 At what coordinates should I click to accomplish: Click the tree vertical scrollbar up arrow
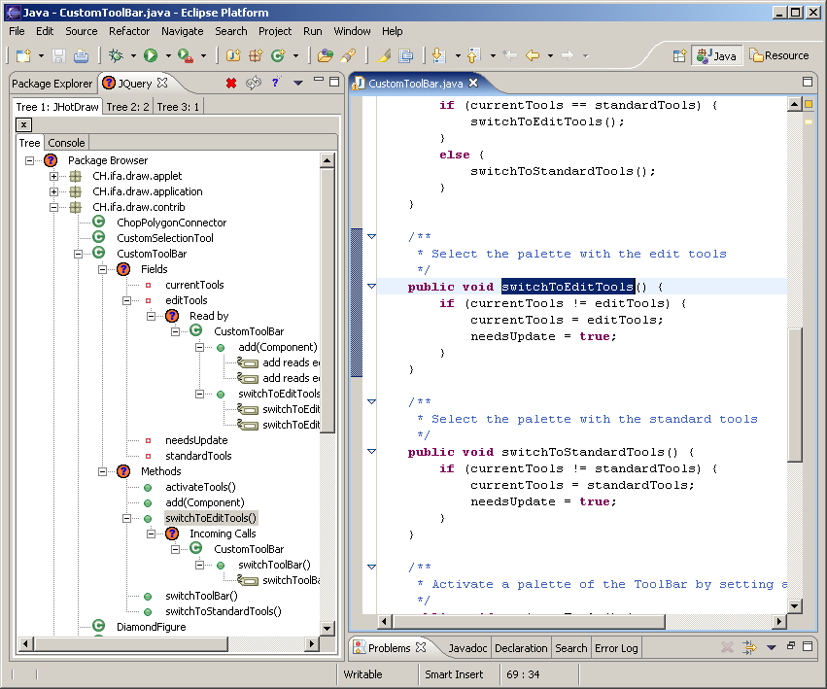[327, 160]
